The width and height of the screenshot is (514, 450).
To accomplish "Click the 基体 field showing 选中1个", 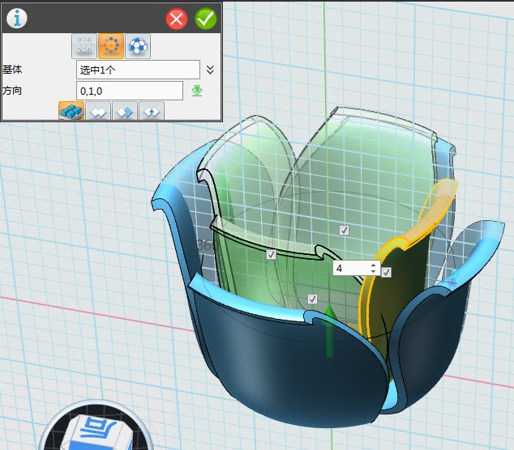I will click(138, 70).
